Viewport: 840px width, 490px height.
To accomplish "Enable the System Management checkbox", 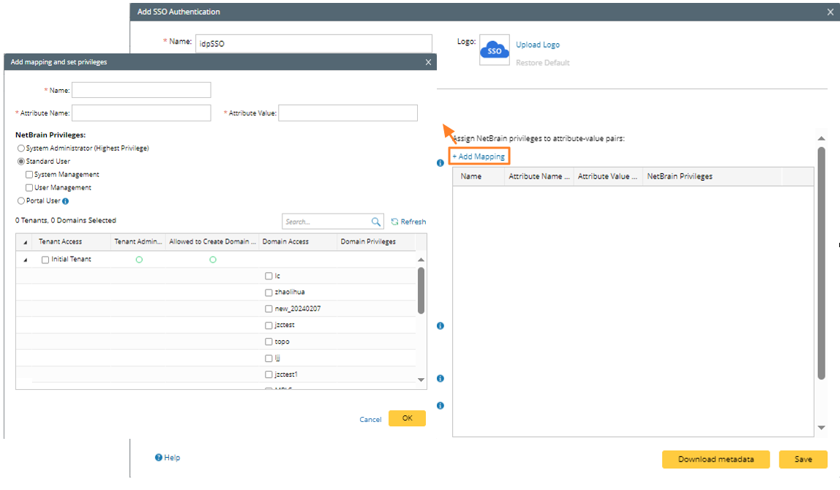I will tap(29, 175).
